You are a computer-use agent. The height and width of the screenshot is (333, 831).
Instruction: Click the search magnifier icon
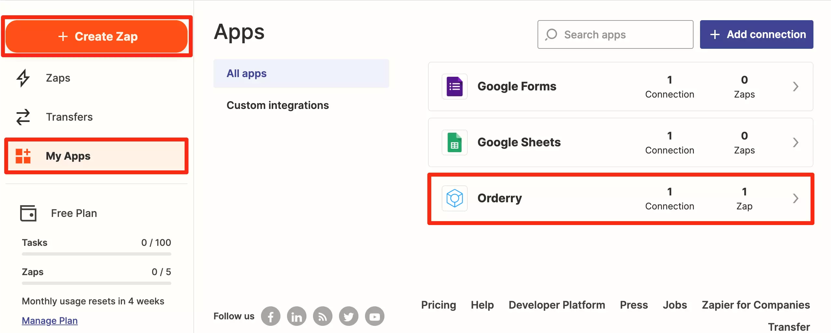coord(551,34)
